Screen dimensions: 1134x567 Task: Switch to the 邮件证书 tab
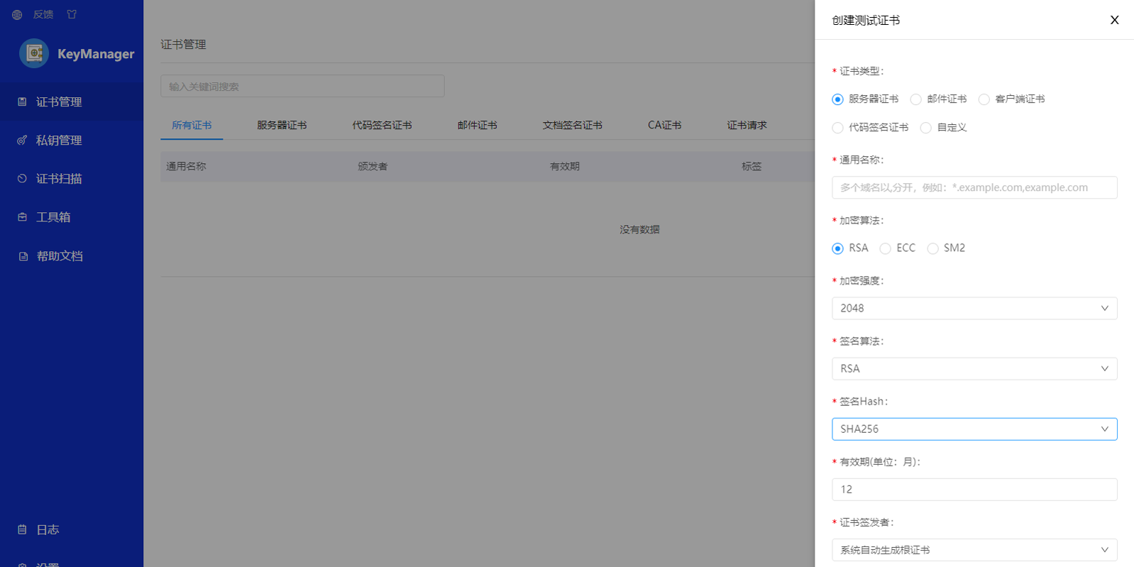(477, 125)
